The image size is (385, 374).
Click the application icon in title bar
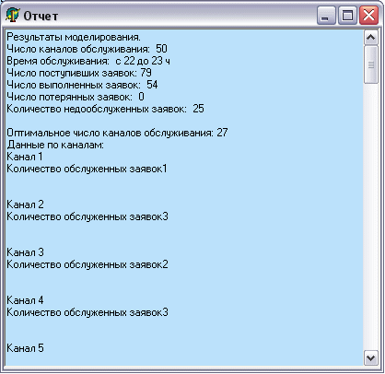pos(13,16)
